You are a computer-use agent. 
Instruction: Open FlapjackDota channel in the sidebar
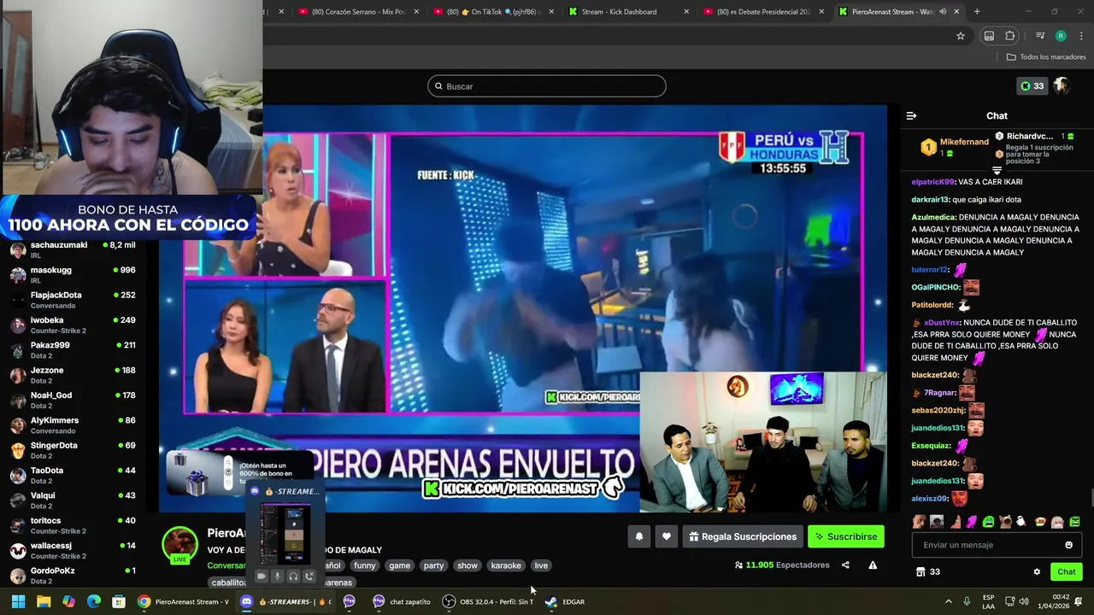pyautogui.click(x=73, y=300)
